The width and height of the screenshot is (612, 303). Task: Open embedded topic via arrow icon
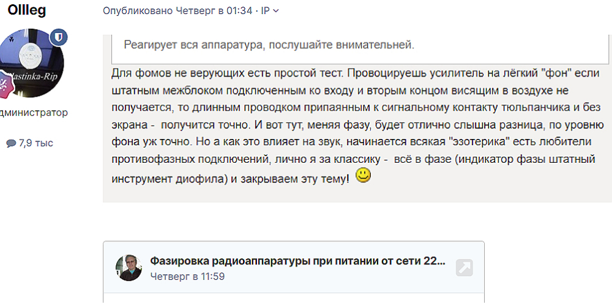465,267
